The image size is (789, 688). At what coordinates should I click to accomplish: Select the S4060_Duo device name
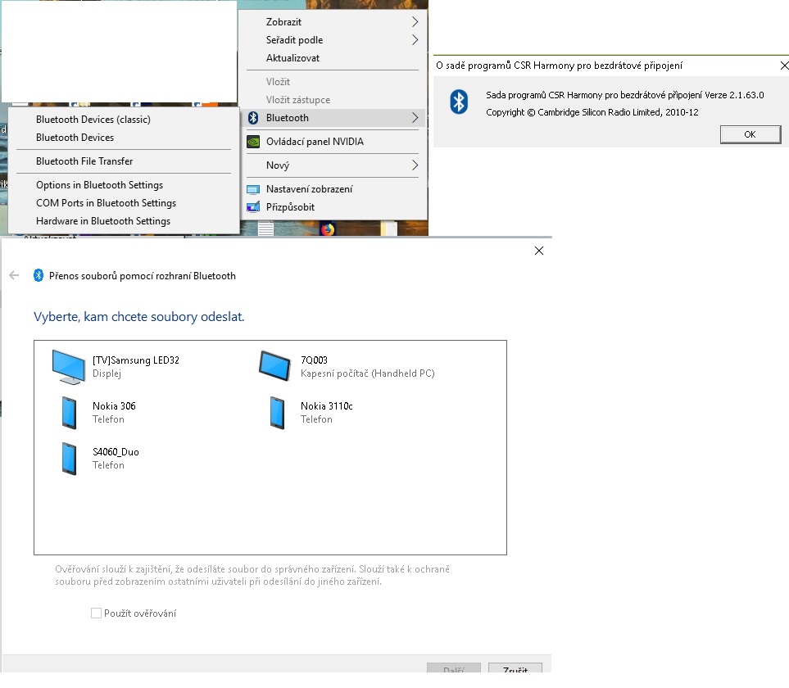click(116, 451)
